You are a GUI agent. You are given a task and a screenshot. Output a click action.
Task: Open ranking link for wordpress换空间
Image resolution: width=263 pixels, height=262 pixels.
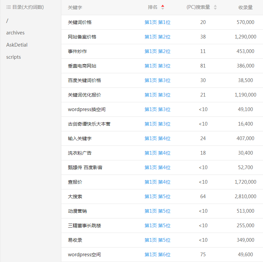coord(157,109)
